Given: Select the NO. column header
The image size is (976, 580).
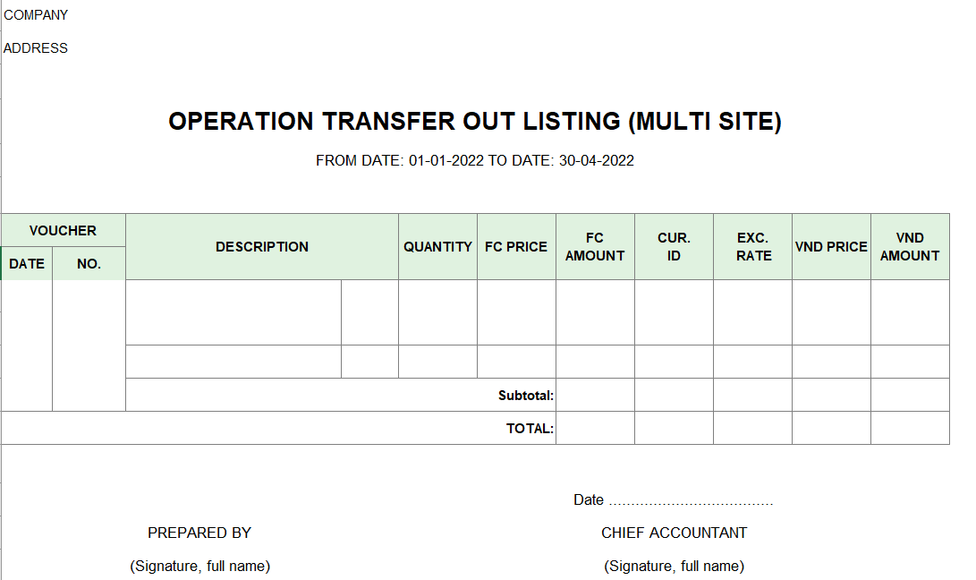Looking at the screenshot, I should point(89,263).
